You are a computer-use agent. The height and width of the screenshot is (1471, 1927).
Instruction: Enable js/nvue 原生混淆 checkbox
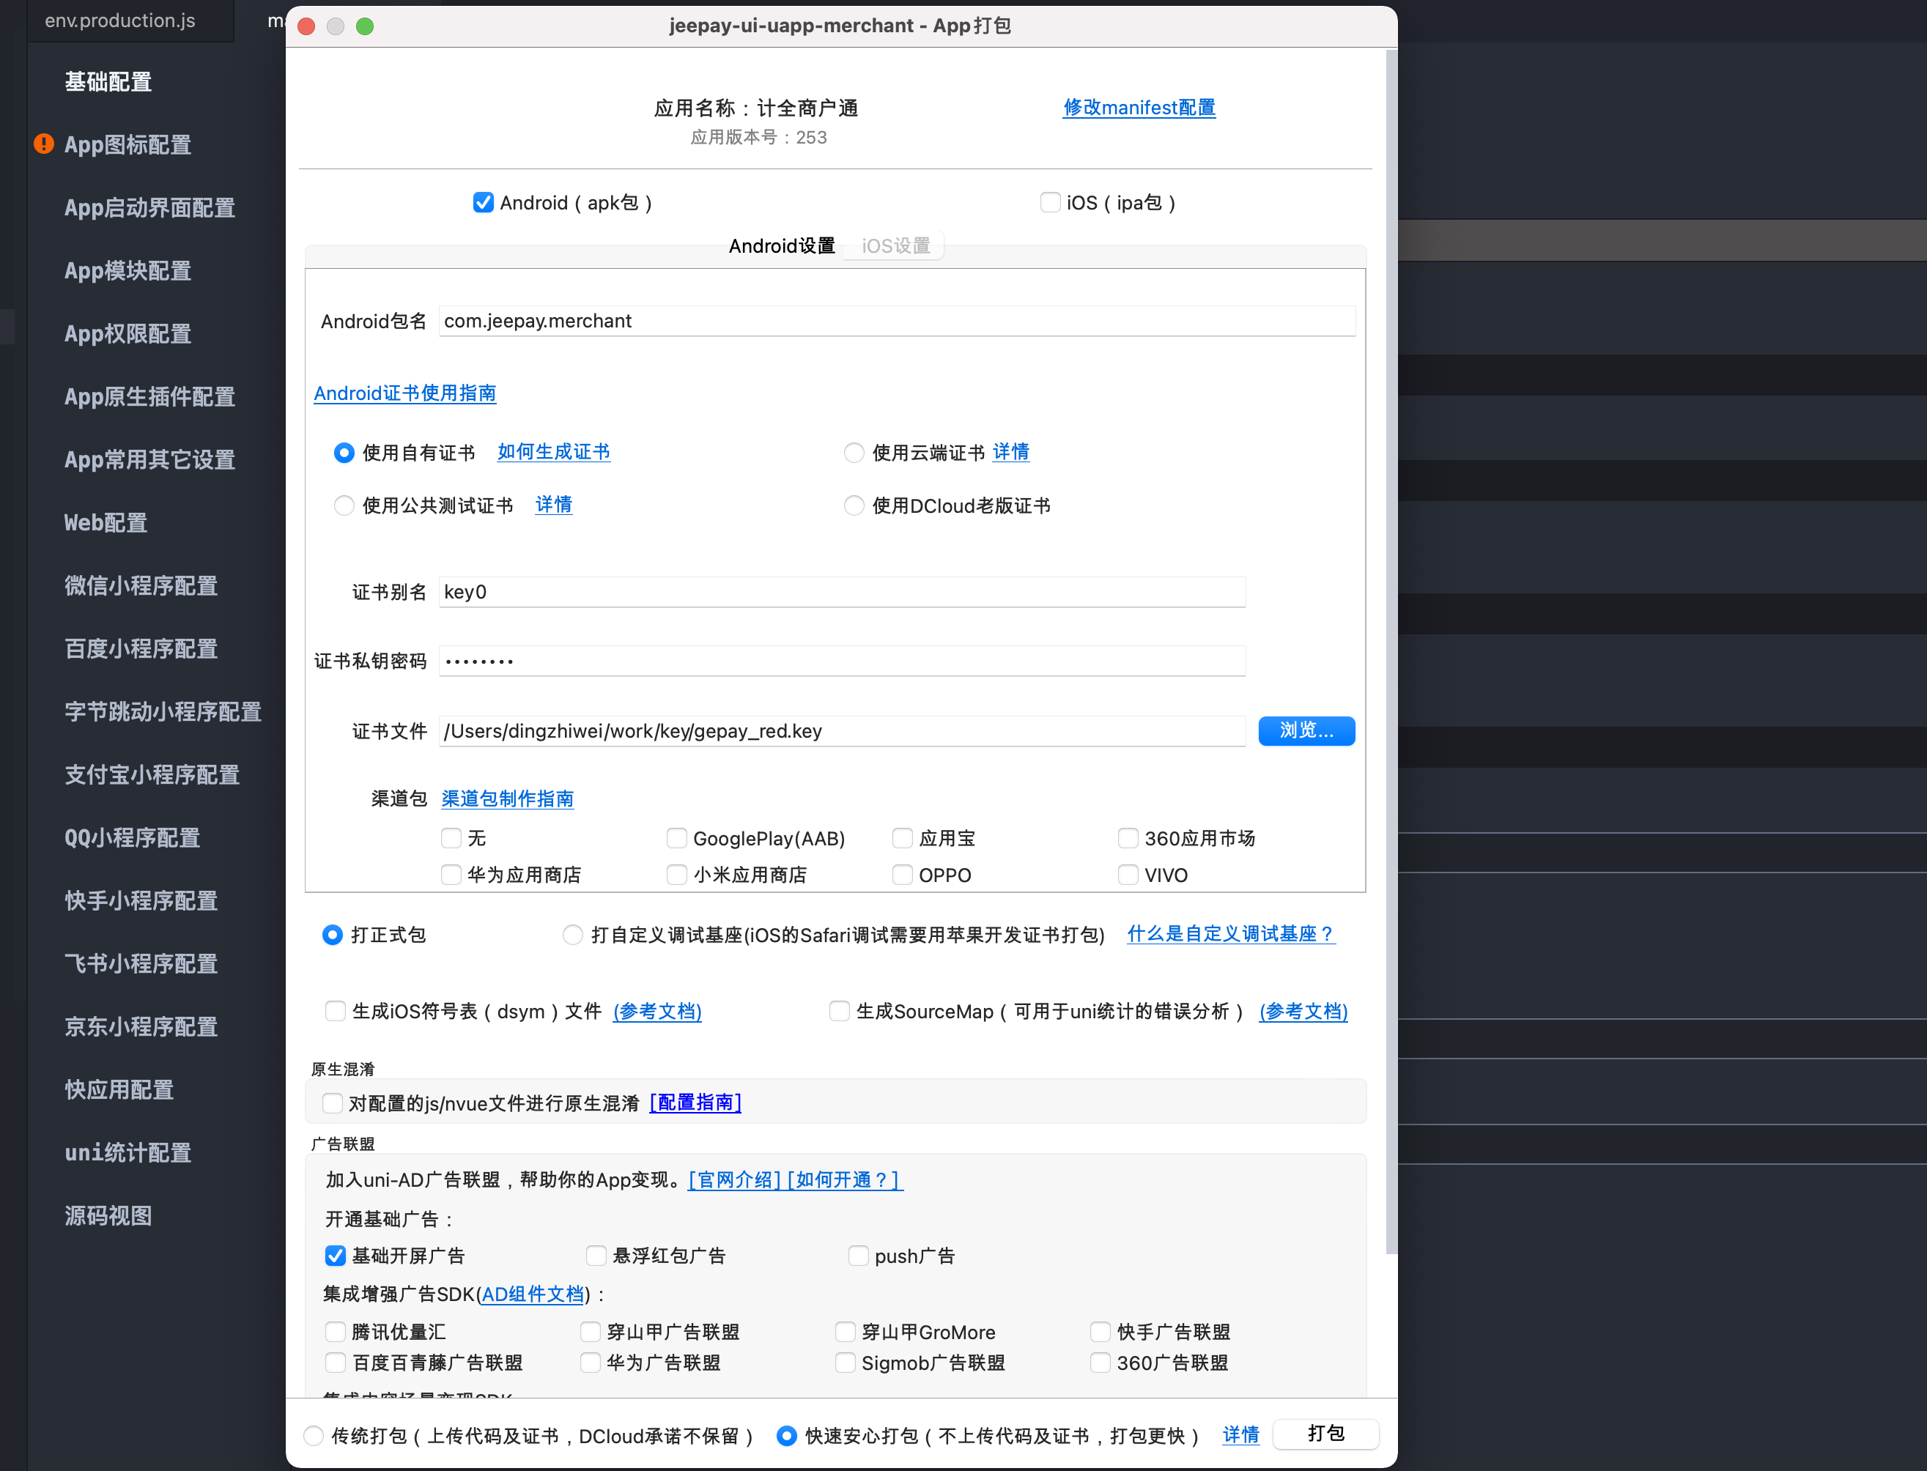333,1103
